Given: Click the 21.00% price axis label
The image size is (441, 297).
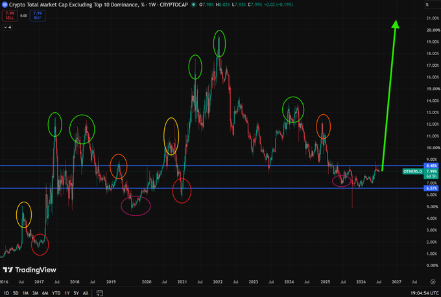Looking at the screenshot, I should click(433, 18).
